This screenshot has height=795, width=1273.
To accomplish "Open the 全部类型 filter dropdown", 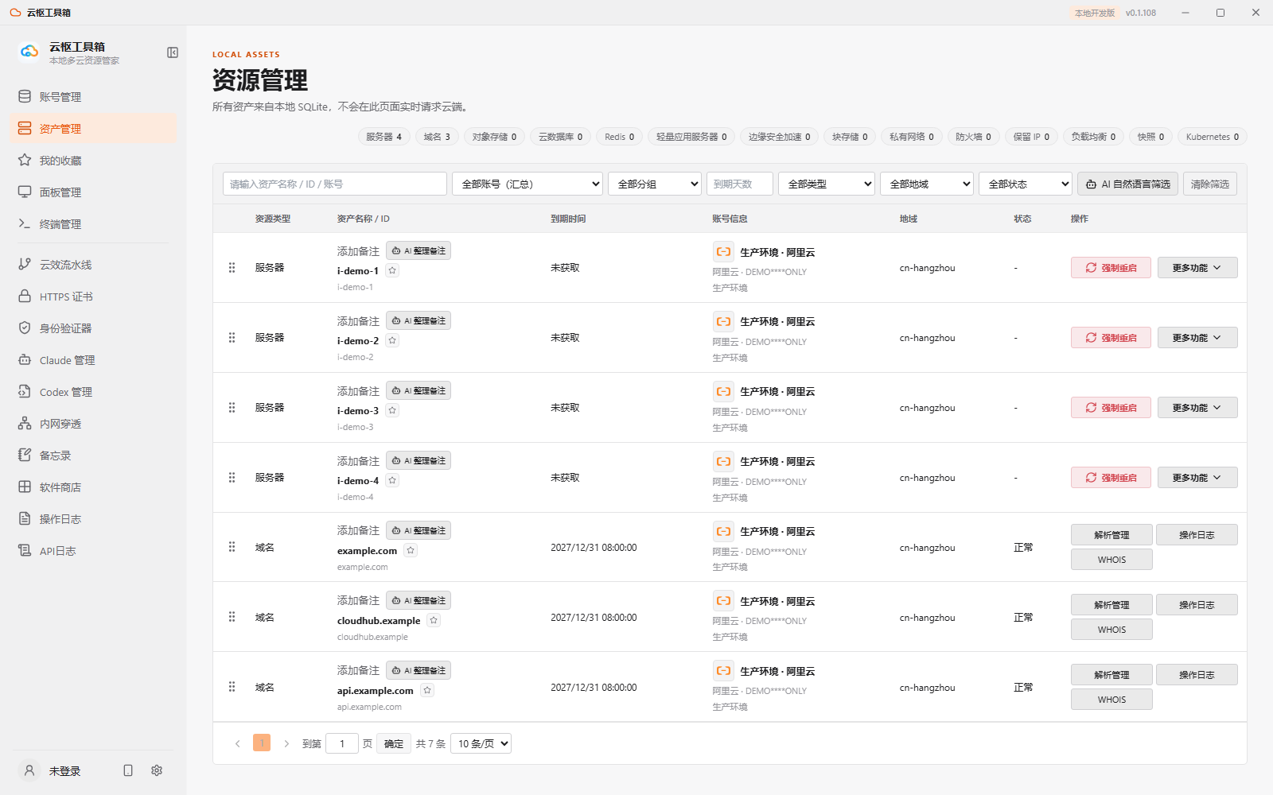I will coord(827,184).
